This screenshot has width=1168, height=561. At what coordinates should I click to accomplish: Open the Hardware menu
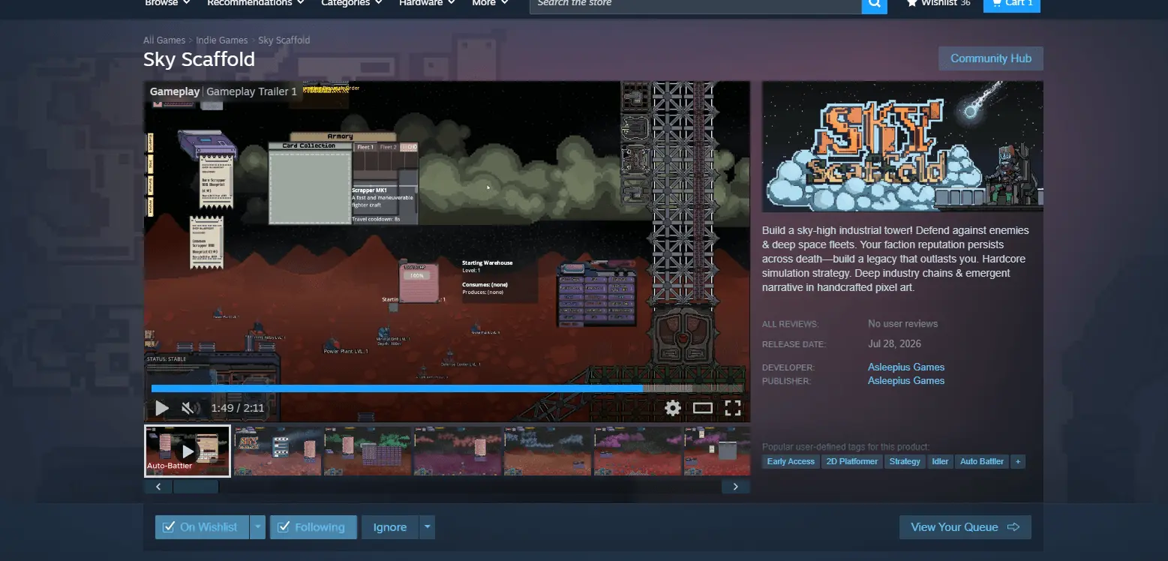coord(428,4)
